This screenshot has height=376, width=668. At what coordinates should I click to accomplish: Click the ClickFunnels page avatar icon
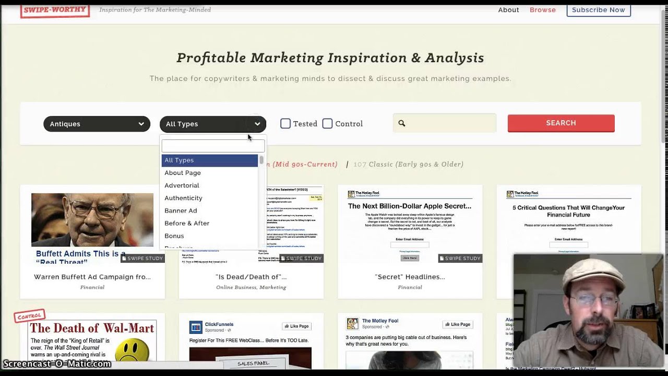196,327
